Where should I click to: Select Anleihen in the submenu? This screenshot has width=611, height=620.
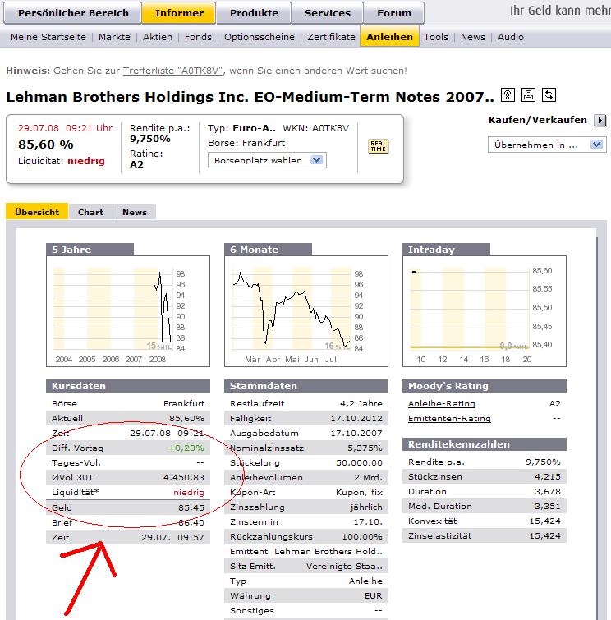[x=389, y=37]
